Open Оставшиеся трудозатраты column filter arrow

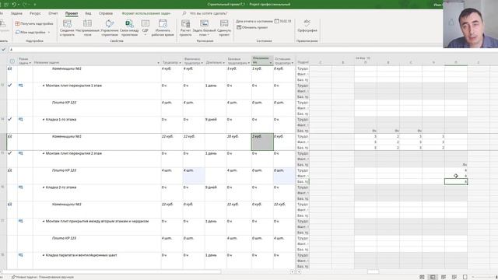click(293, 63)
